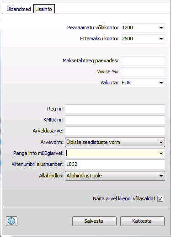Expand the Ettemaksu konto dropdown

161,39
